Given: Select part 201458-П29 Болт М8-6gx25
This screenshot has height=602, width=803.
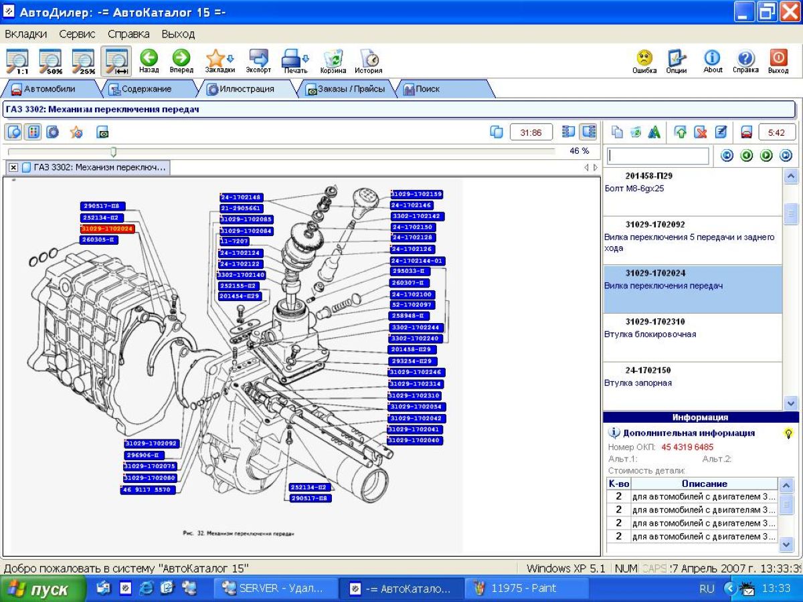Looking at the screenshot, I should coord(692,192).
